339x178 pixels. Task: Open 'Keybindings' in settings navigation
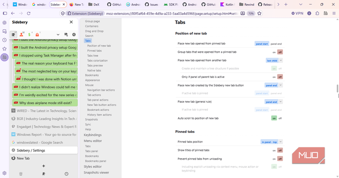(93, 135)
